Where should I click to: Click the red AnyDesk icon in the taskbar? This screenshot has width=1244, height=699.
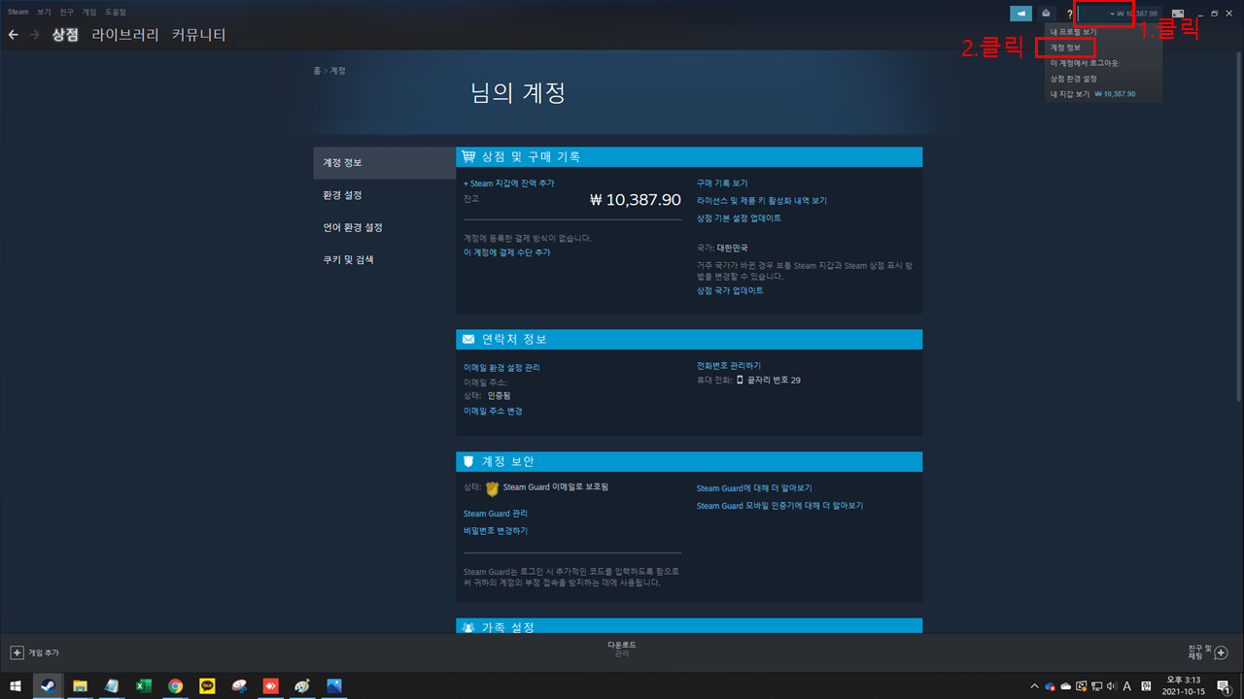coord(271,686)
